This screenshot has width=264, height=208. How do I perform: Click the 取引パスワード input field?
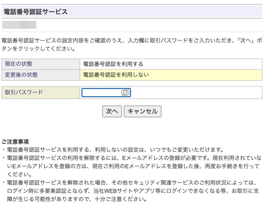pos(101,93)
